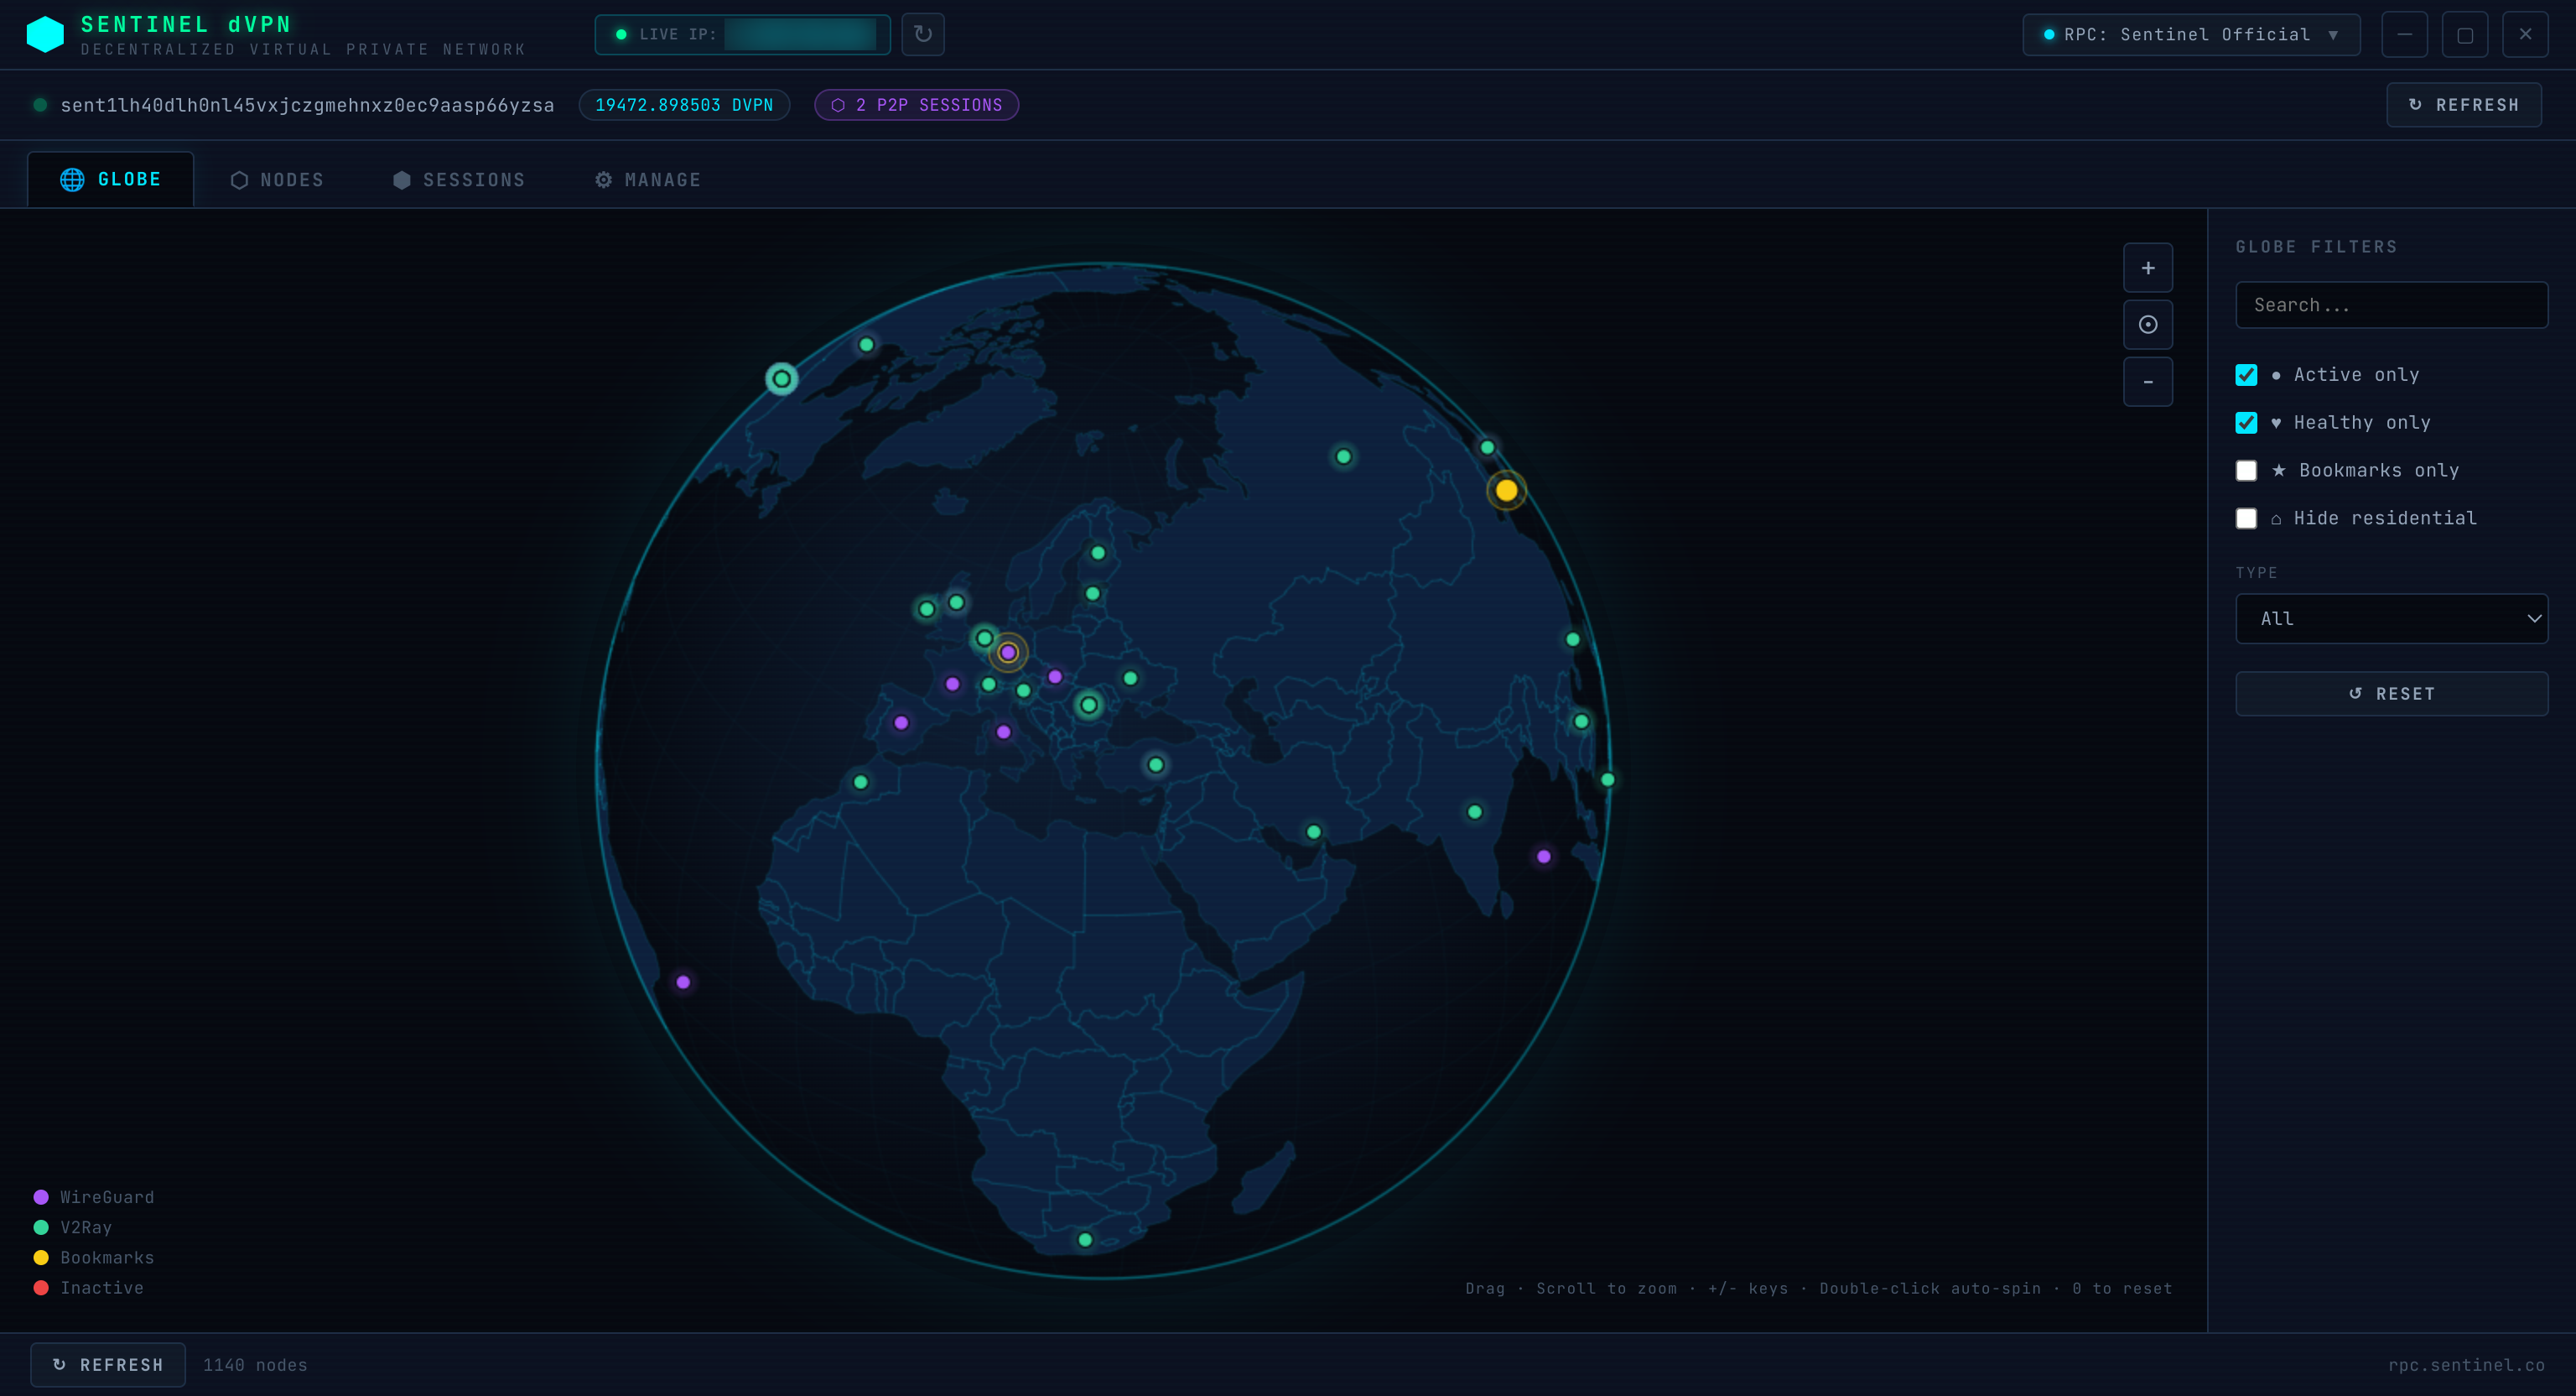2576x1396 pixels.
Task: Click the purple node in southern Italy
Action: (x=1004, y=732)
